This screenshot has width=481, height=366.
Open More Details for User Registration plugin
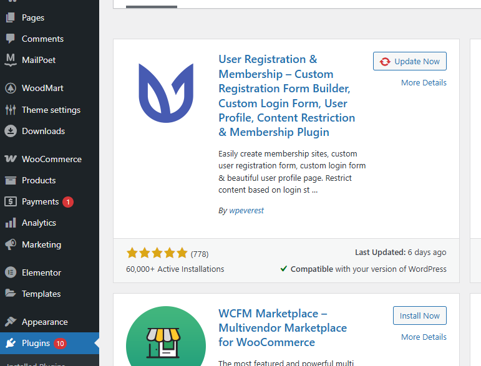point(424,82)
